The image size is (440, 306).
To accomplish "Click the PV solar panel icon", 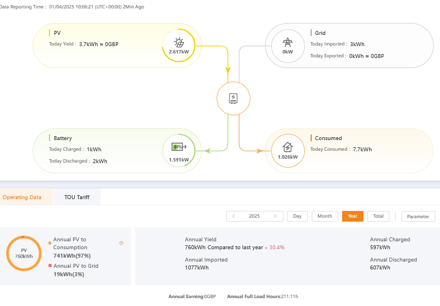I will click(179, 42).
